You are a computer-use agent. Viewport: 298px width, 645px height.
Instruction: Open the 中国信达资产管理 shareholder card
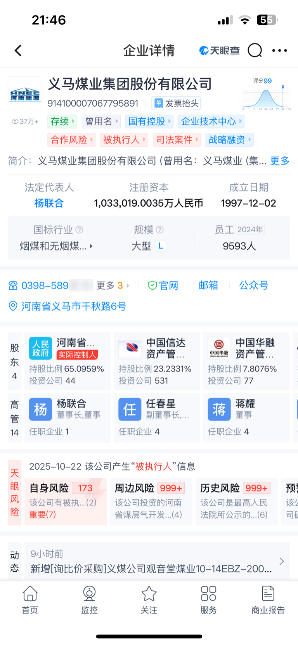(157, 361)
